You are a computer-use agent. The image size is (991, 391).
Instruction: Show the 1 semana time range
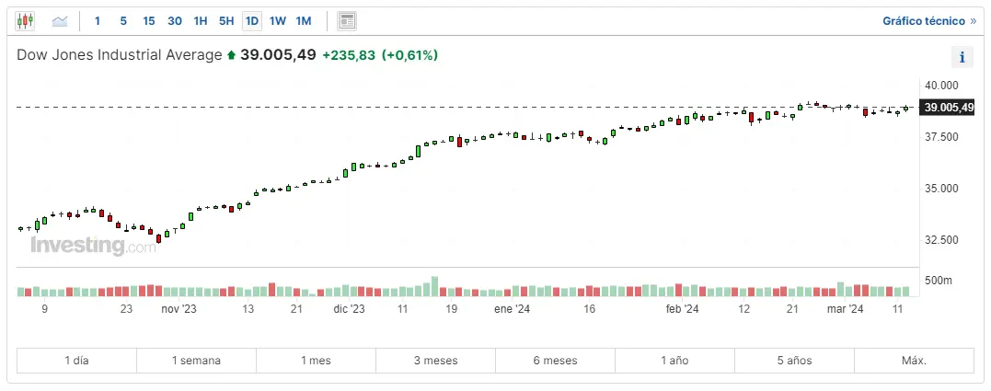point(196,361)
